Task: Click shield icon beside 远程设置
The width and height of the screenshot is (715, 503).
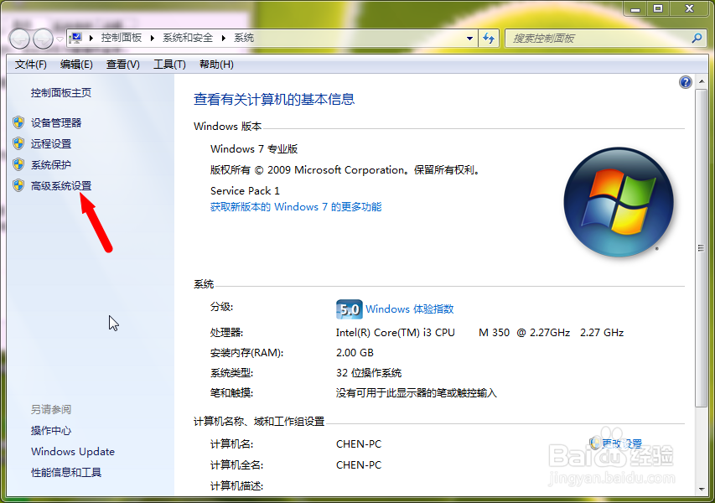Action: 18,143
